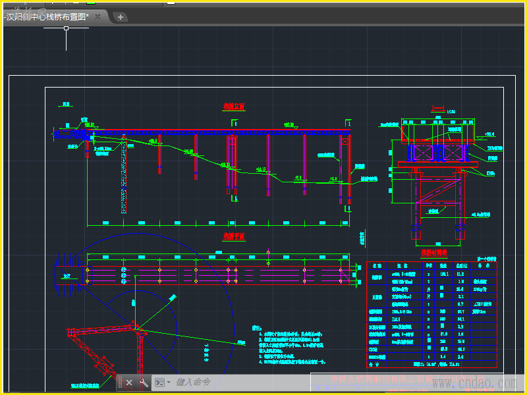Open command line customize wrench menu
The height and width of the screenshot is (395, 527).
144,382
